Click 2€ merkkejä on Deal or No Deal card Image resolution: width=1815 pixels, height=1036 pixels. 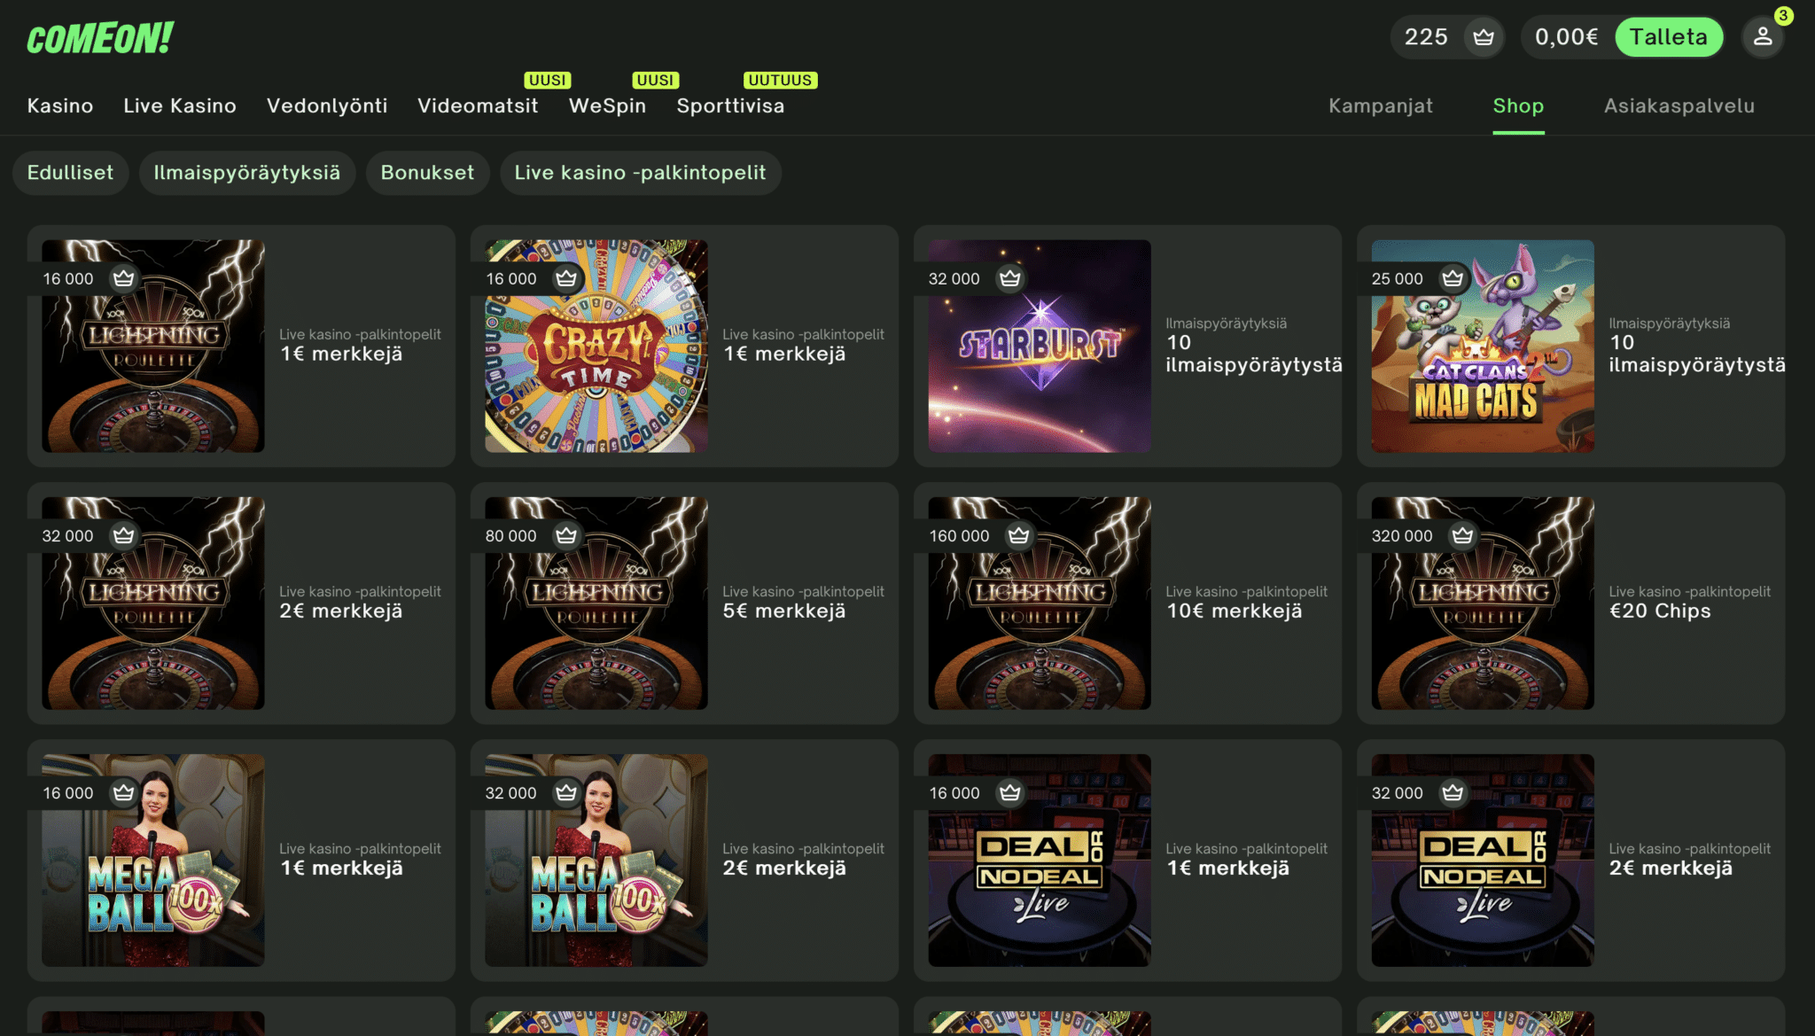[x=1671, y=869]
